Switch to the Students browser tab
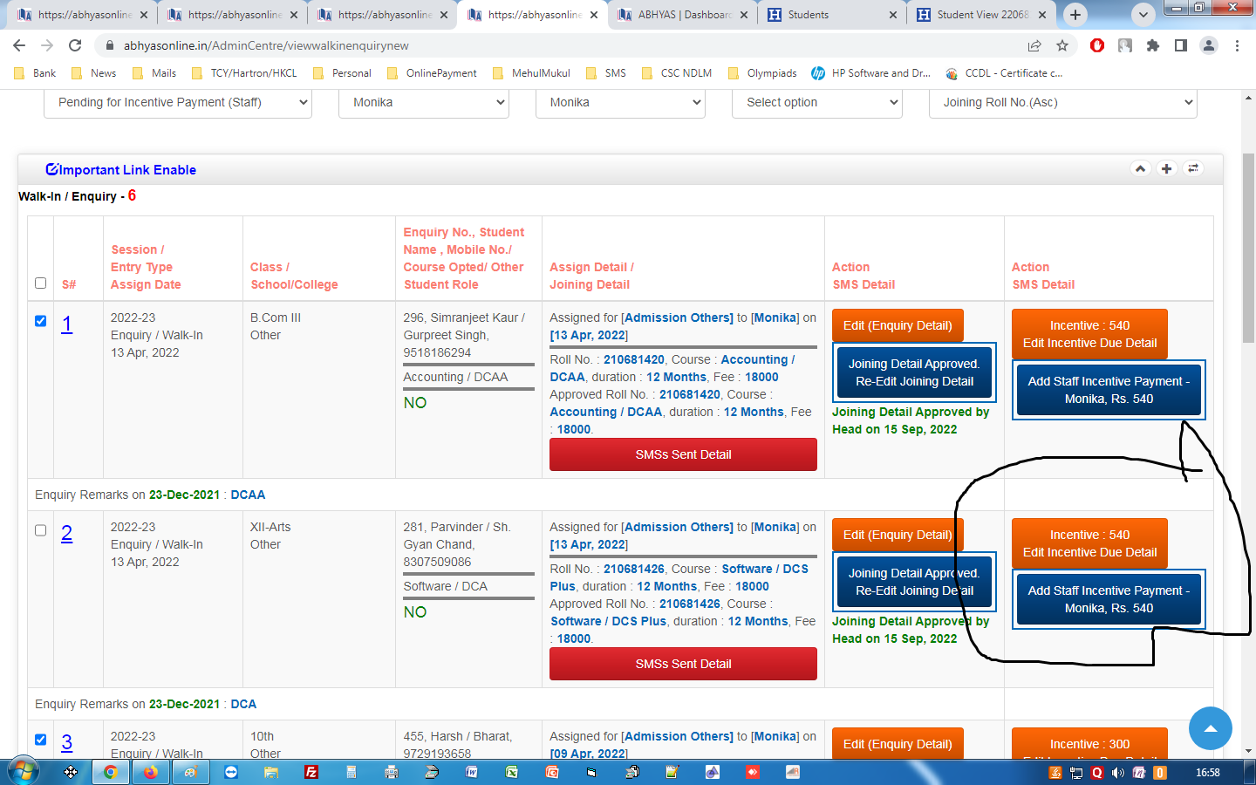 pyautogui.click(x=829, y=15)
